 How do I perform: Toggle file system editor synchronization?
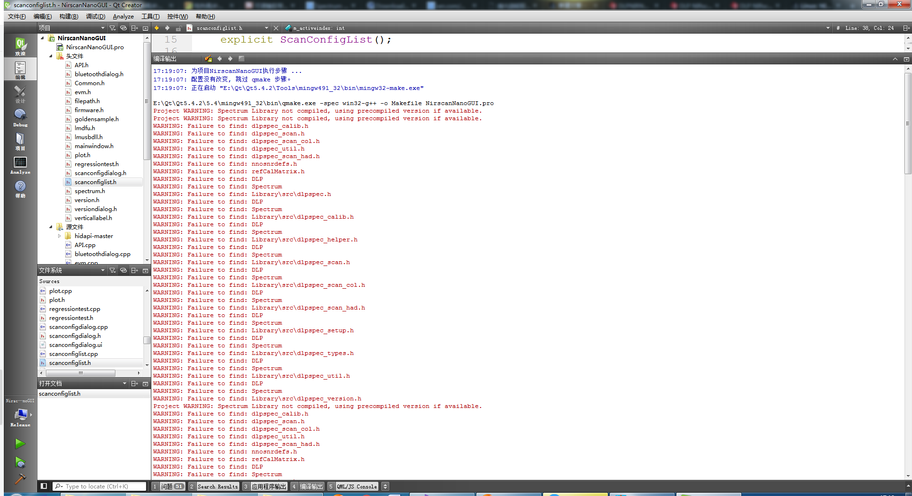123,270
